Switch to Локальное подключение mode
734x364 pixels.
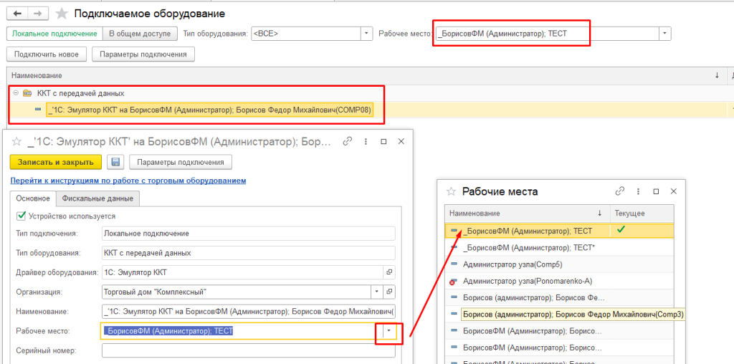pyautogui.click(x=54, y=34)
